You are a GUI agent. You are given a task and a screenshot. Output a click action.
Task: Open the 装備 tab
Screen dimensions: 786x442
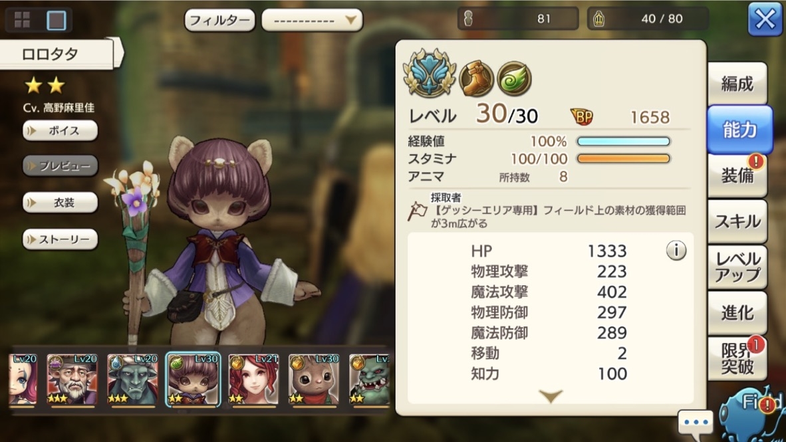(x=737, y=175)
